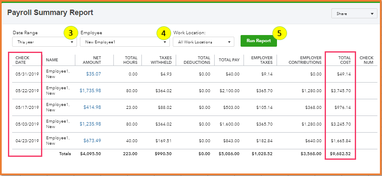Click the TAXES WITHHELD column header
The width and height of the screenshot is (382, 176).
tap(161, 60)
